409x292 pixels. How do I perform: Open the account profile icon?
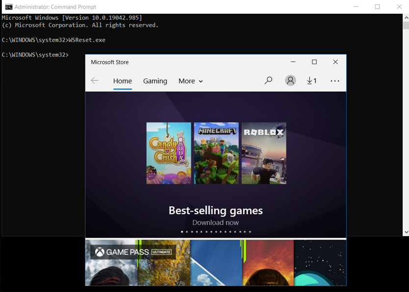point(290,80)
